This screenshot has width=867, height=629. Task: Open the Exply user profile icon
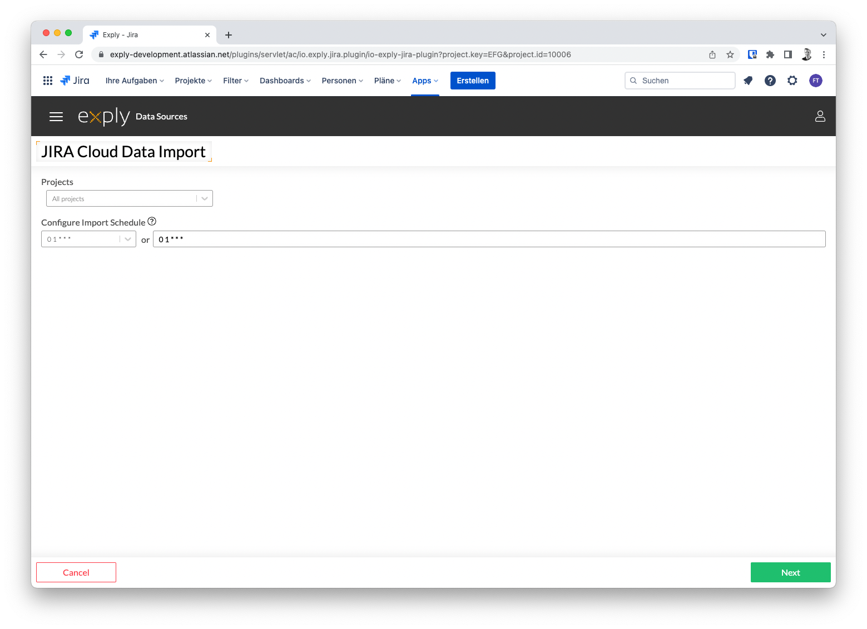(820, 116)
